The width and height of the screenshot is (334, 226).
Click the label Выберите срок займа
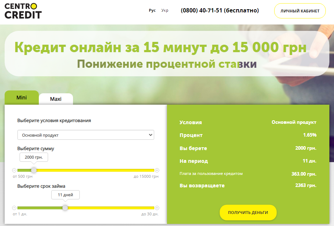pyautogui.click(x=41, y=186)
